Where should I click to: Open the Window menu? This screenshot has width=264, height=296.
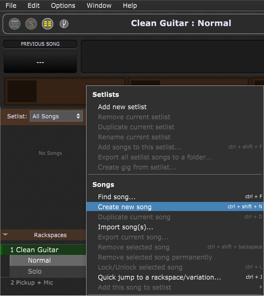(99, 5)
